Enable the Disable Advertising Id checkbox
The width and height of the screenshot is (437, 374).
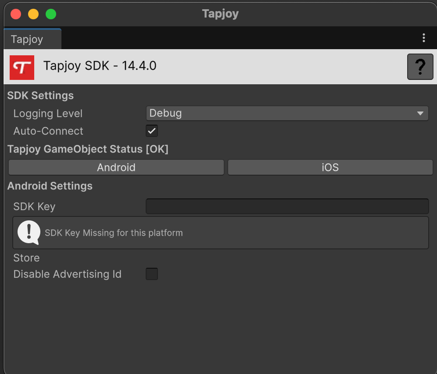tap(152, 274)
